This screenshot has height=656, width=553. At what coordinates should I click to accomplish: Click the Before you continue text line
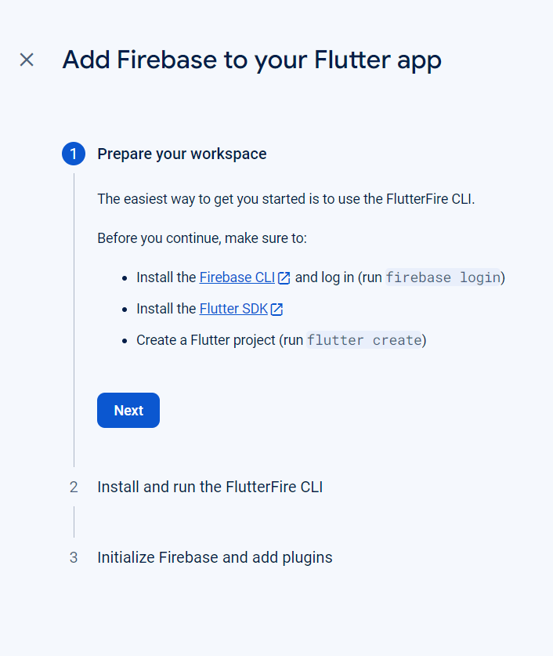[x=202, y=238]
